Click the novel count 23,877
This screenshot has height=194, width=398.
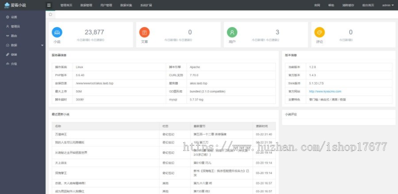tap(95, 32)
